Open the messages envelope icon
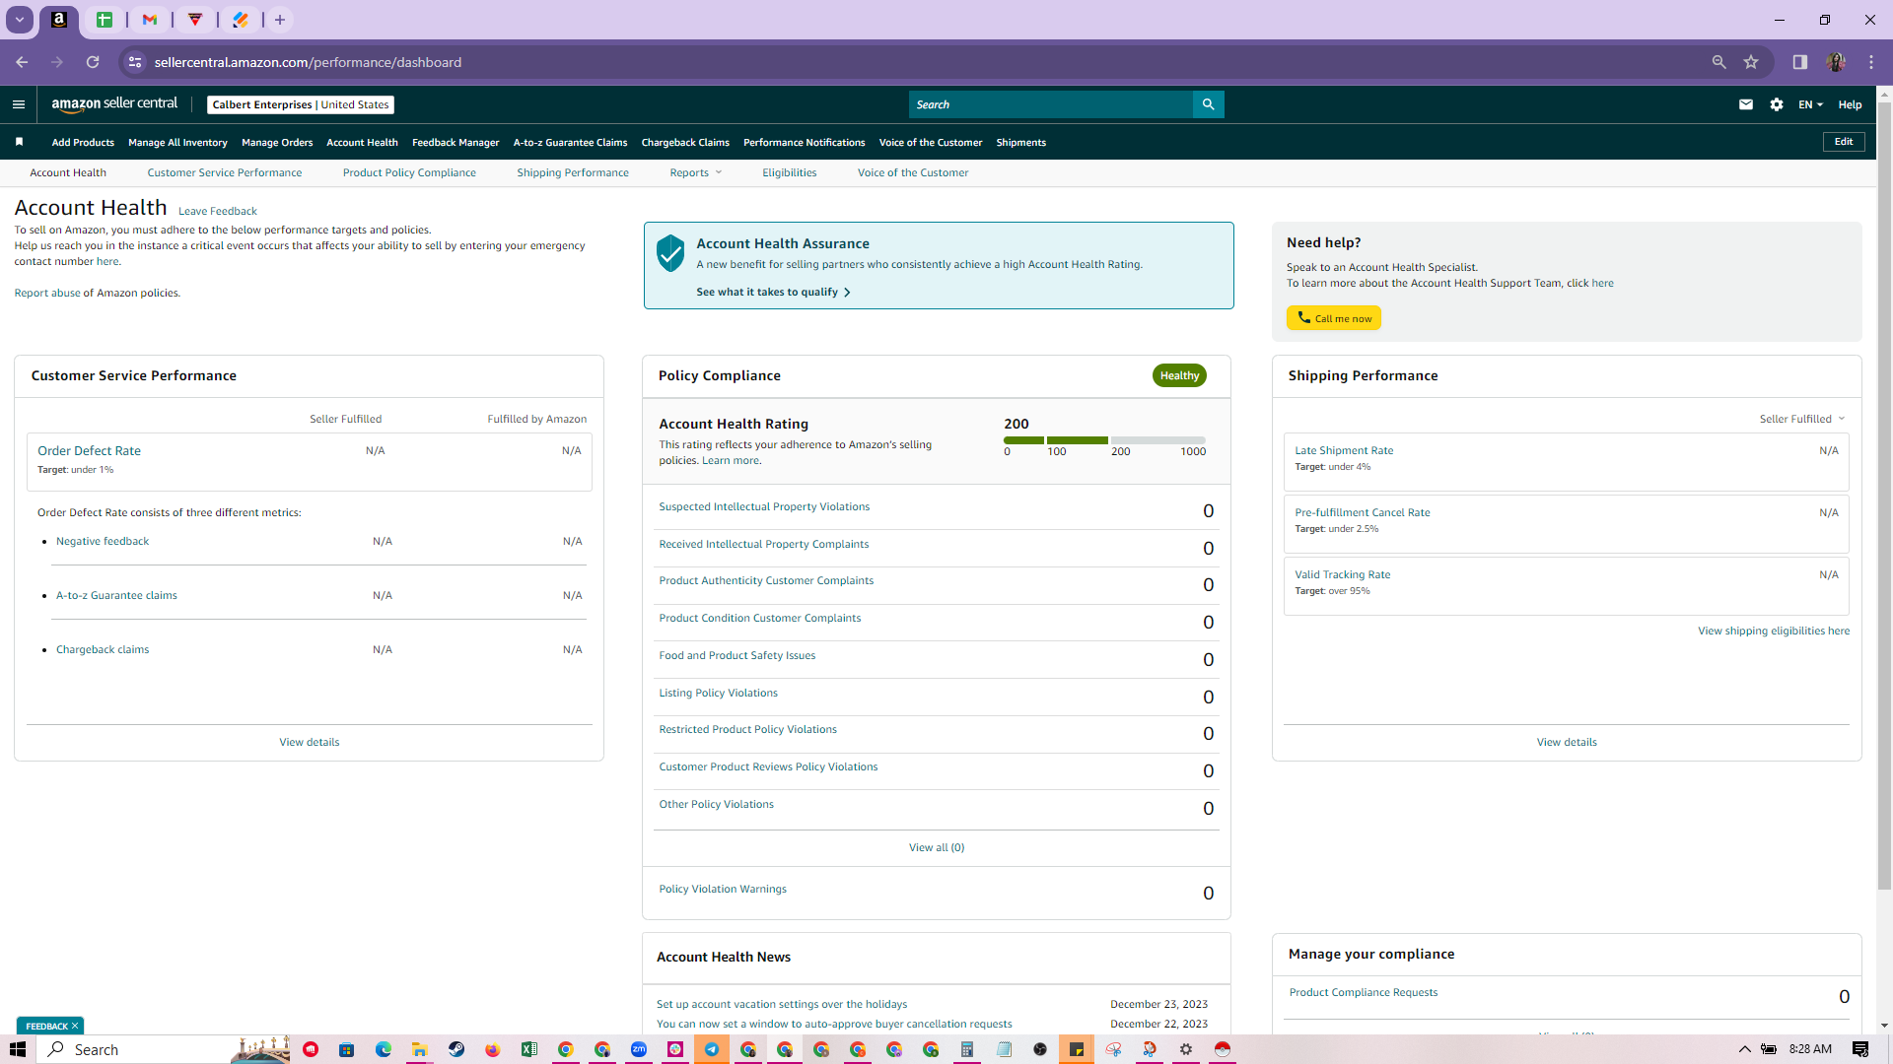The image size is (1893, 1064). (1746, 104)
